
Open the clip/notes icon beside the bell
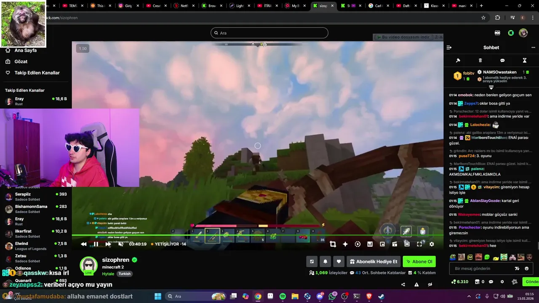pos(312,261)
